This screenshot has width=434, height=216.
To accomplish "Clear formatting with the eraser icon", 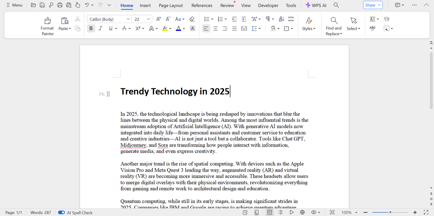I will pos(192,19).
